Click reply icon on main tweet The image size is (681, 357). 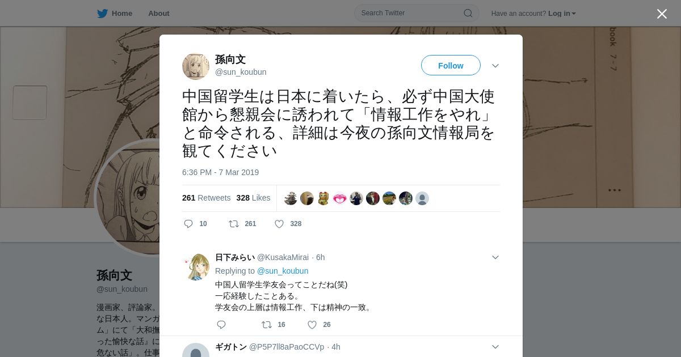188,224
